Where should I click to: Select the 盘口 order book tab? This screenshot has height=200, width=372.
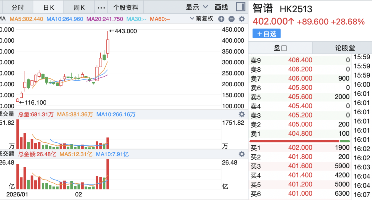(280, 48)
